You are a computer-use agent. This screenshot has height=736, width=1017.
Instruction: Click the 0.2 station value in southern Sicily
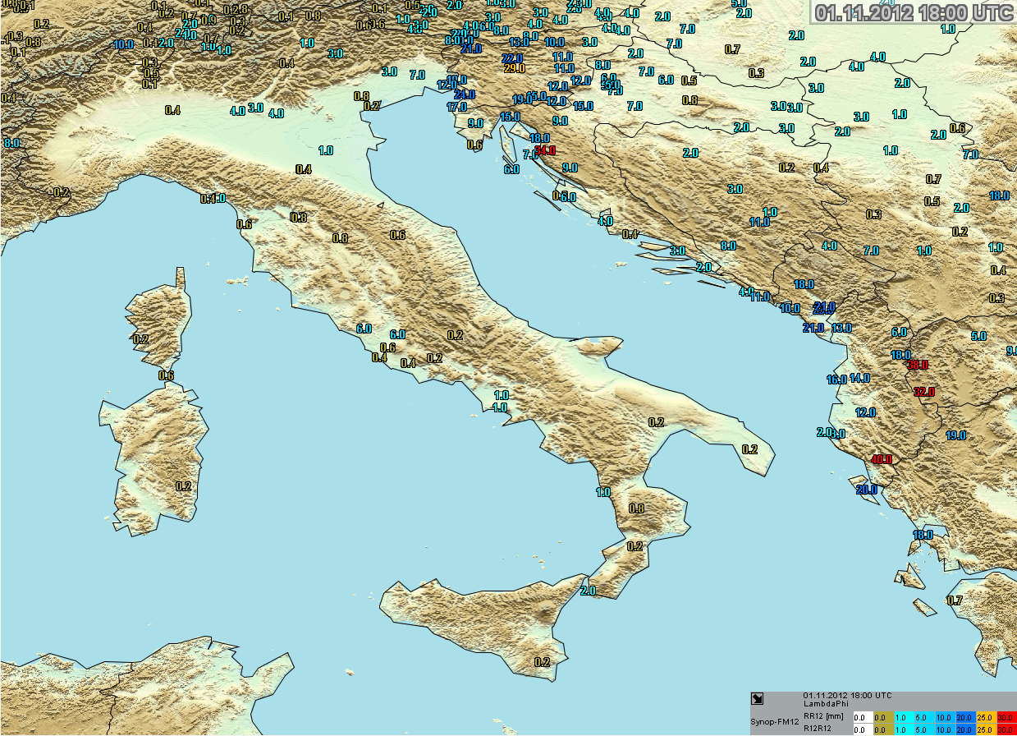542,662
